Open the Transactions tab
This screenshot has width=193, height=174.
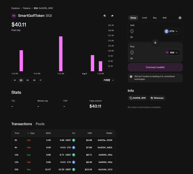[x=22, y=124]
